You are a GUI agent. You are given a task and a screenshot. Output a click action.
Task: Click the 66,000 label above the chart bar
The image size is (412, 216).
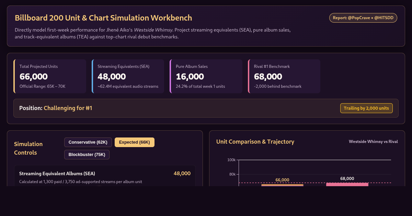282,180
